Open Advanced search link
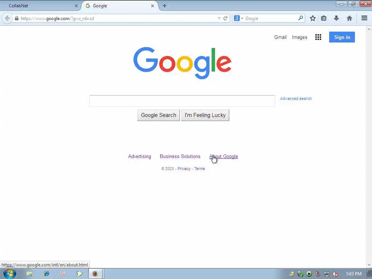 296,98
